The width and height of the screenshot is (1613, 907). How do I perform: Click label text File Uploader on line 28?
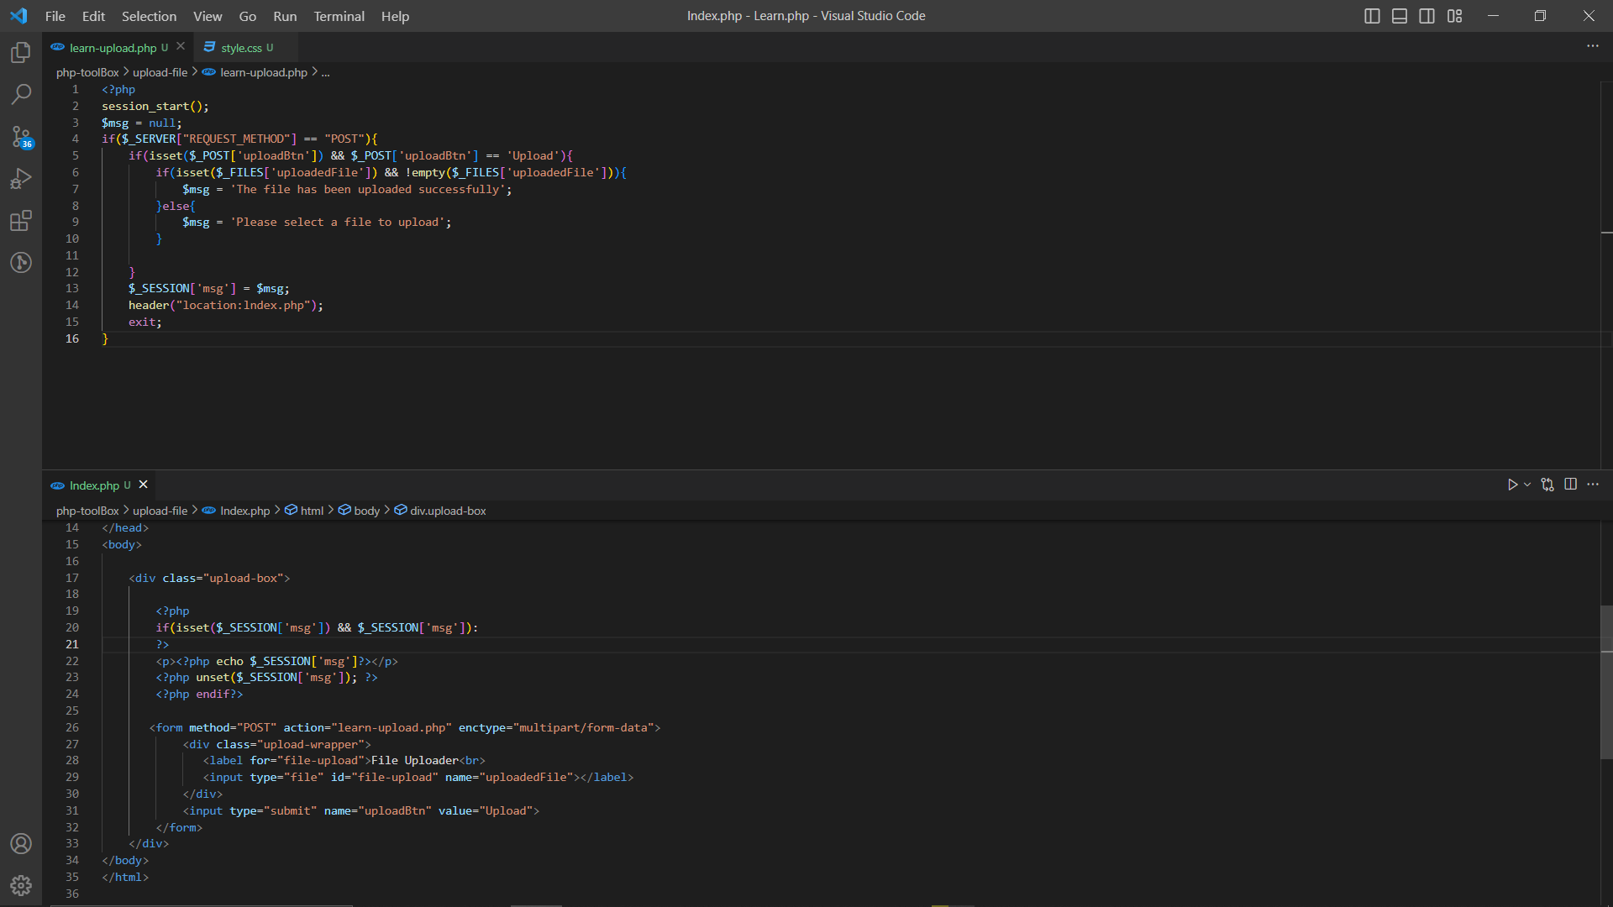coord(414,760)
